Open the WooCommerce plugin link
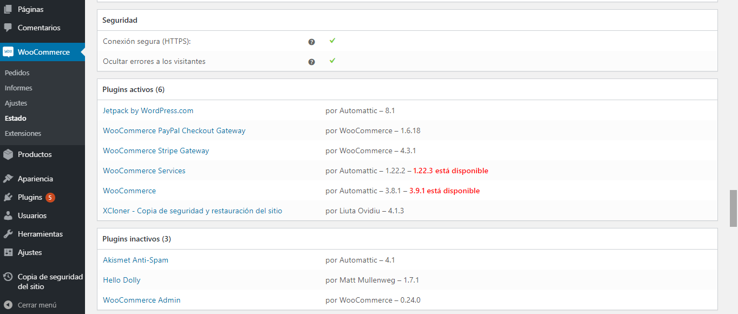This screenshot has height=314, width=738. (x=129, y=191)
